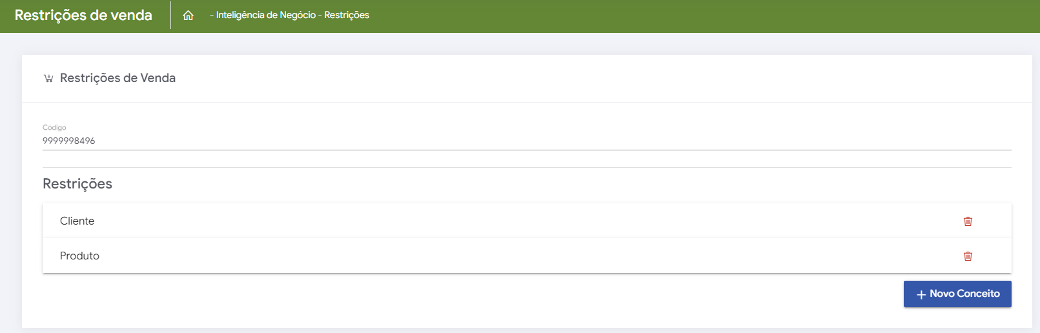Click the cart icon beside Restrições de Venda

48,79
